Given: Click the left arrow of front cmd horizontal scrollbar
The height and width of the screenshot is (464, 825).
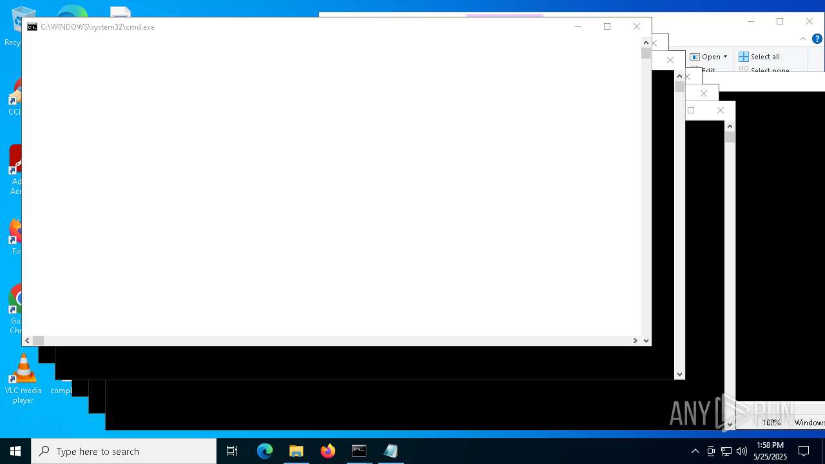Looking at the screenshot, I should pyautogui.click(x=27, y=340).
